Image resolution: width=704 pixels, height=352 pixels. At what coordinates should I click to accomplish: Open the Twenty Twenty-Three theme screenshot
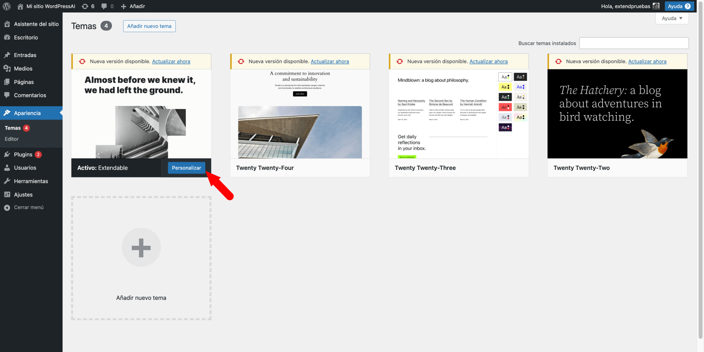coord(459,114)
